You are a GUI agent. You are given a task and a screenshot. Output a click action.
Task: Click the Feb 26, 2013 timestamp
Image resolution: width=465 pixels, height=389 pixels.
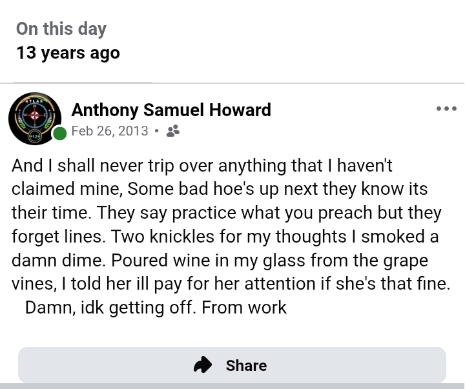click(x=110, y=131)
